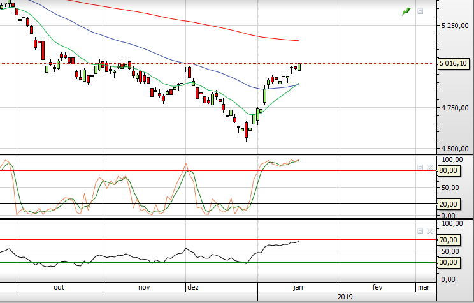Click the 4 750,00 price axis value
The width and height of the screenshot is (474, 303).
(x=455, y=108)
